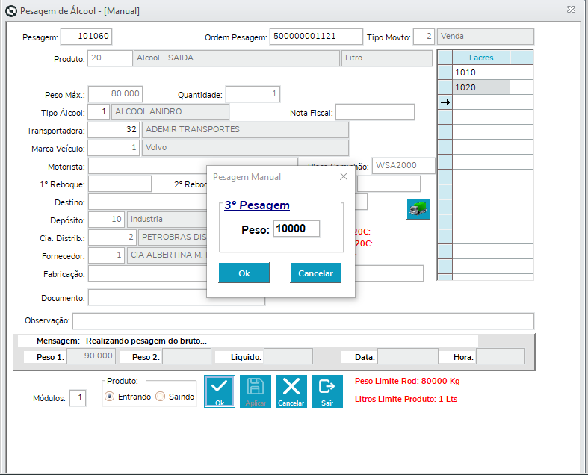588x475 pixels.
Task: Click the Litros Limite Produto text
Action: (x=406, y=399)
